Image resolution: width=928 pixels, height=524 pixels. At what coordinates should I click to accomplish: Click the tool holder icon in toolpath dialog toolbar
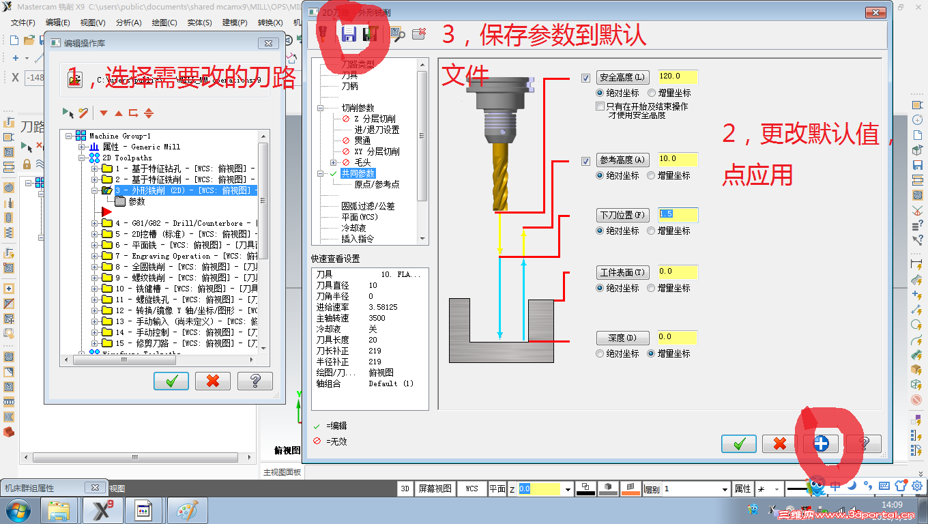click(323, 34)
